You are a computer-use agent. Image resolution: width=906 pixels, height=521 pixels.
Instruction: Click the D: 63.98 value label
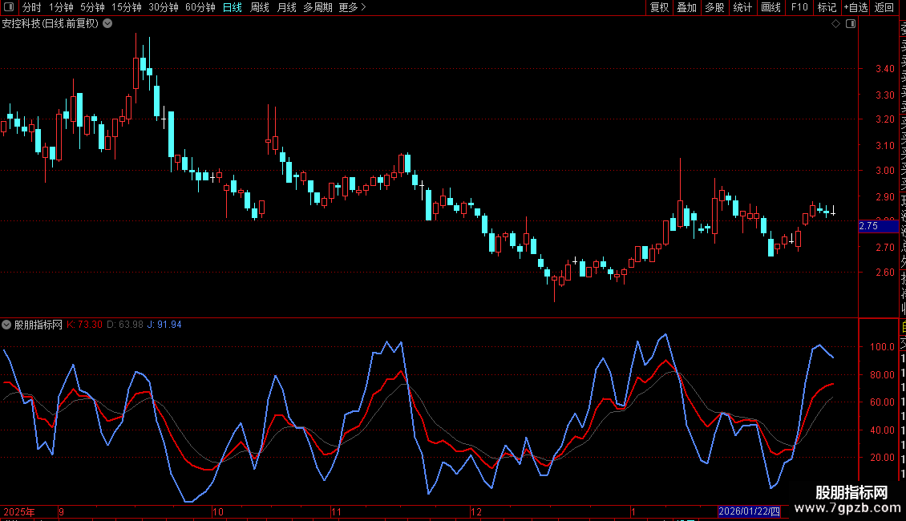[125, 325]
